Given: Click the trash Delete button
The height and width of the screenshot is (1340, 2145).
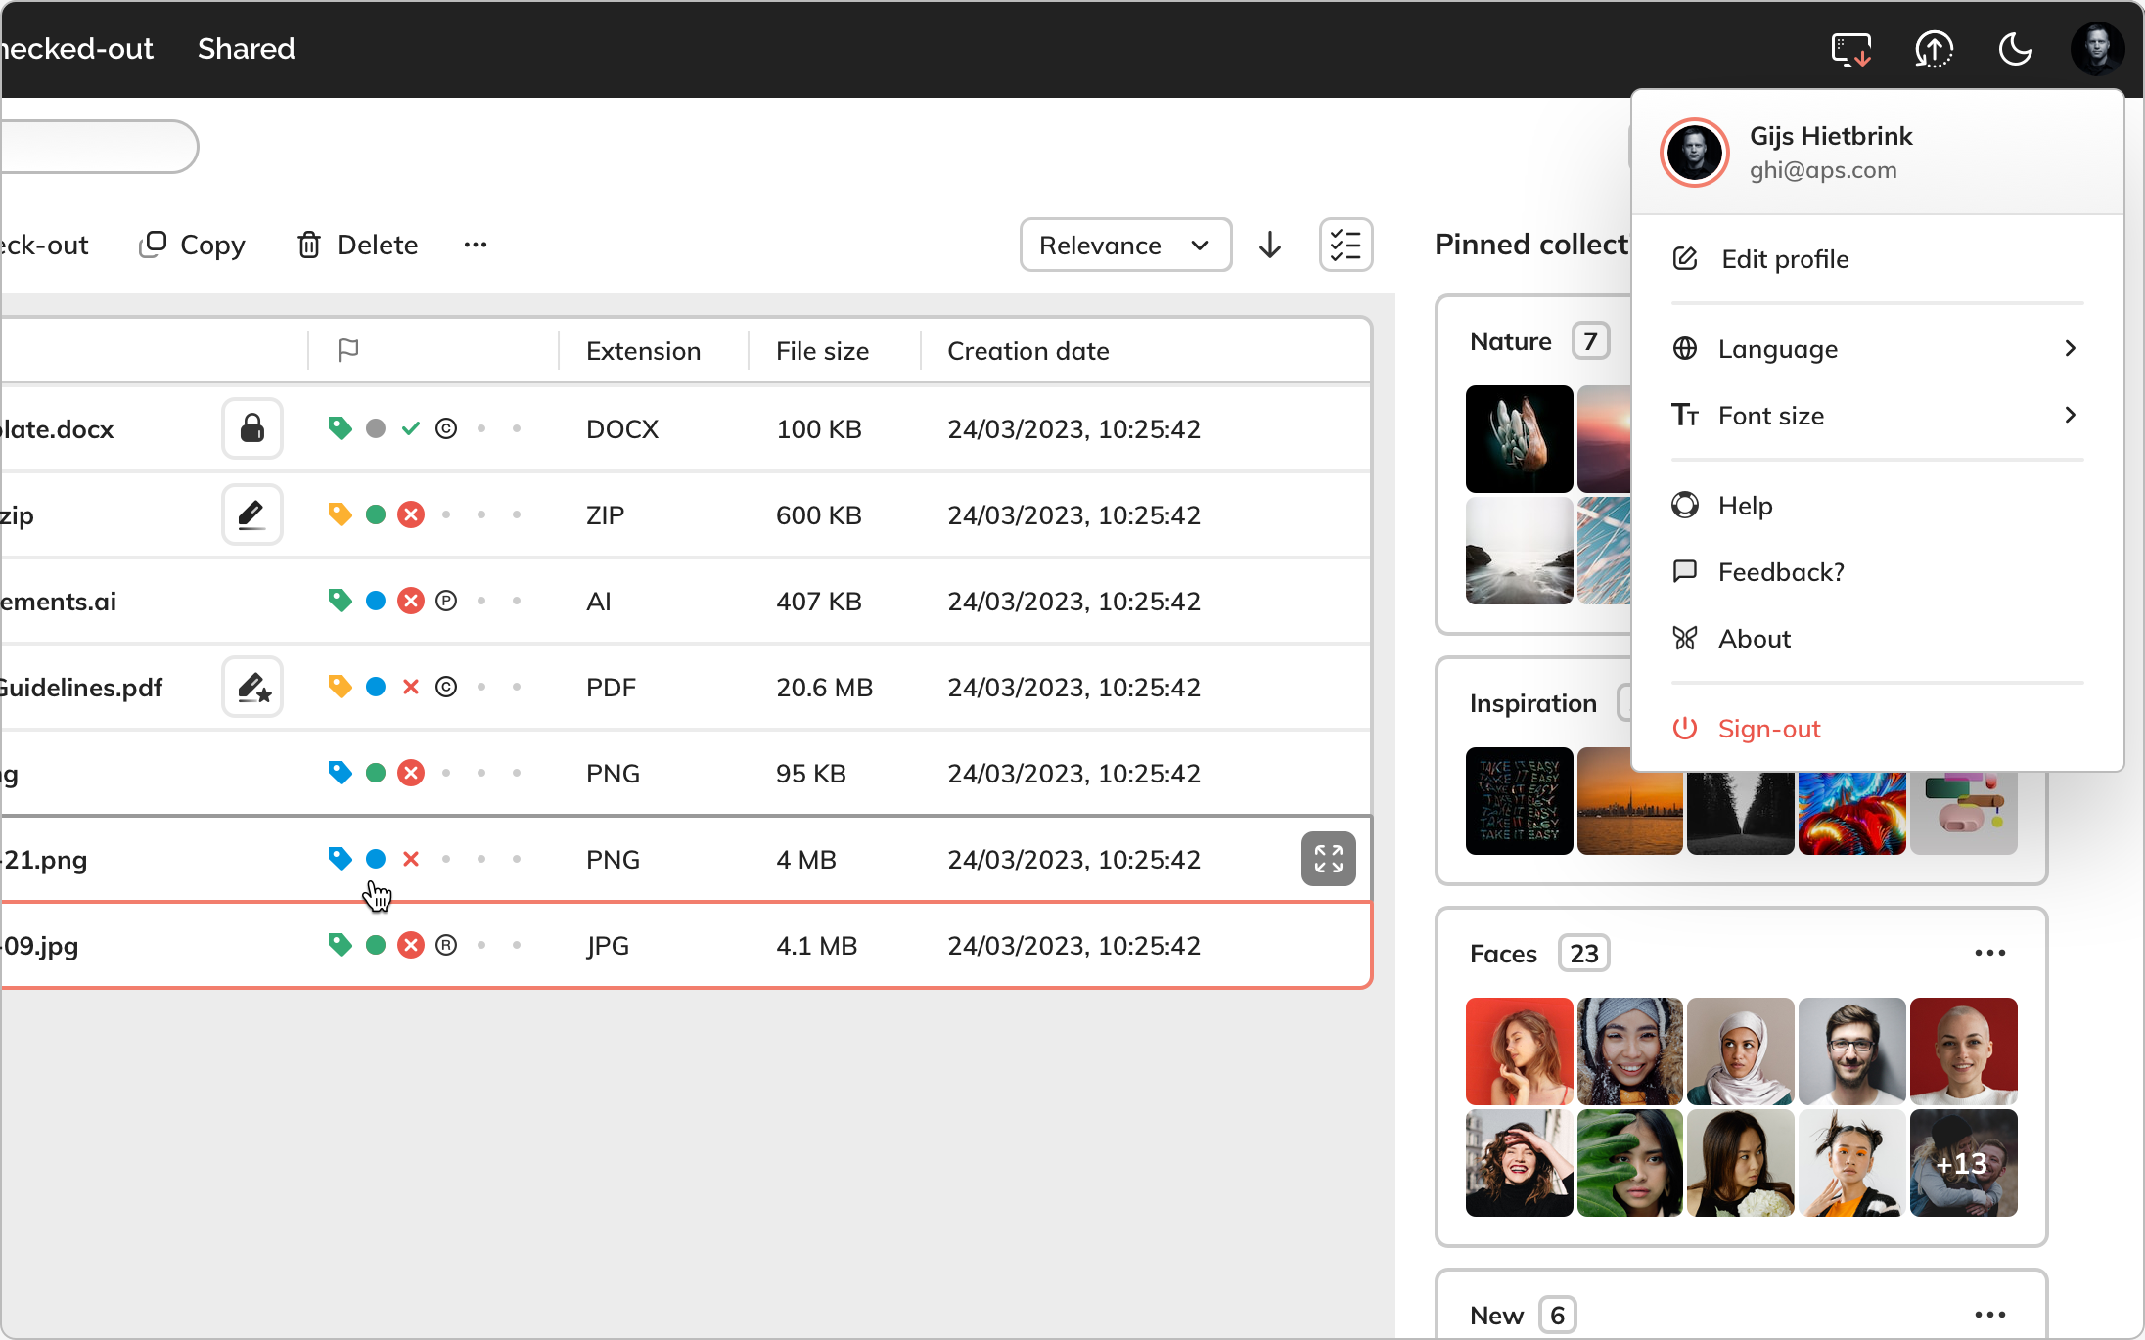Looking at the screenshot, I should 357,245.
